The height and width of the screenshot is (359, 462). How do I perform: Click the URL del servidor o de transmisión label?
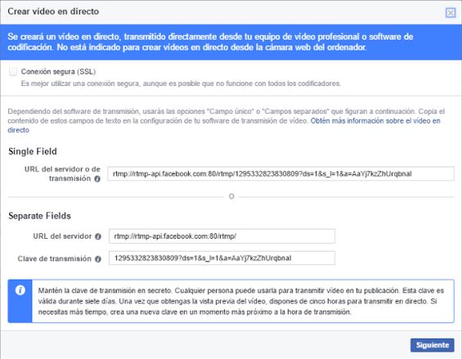tap(62, 174)
